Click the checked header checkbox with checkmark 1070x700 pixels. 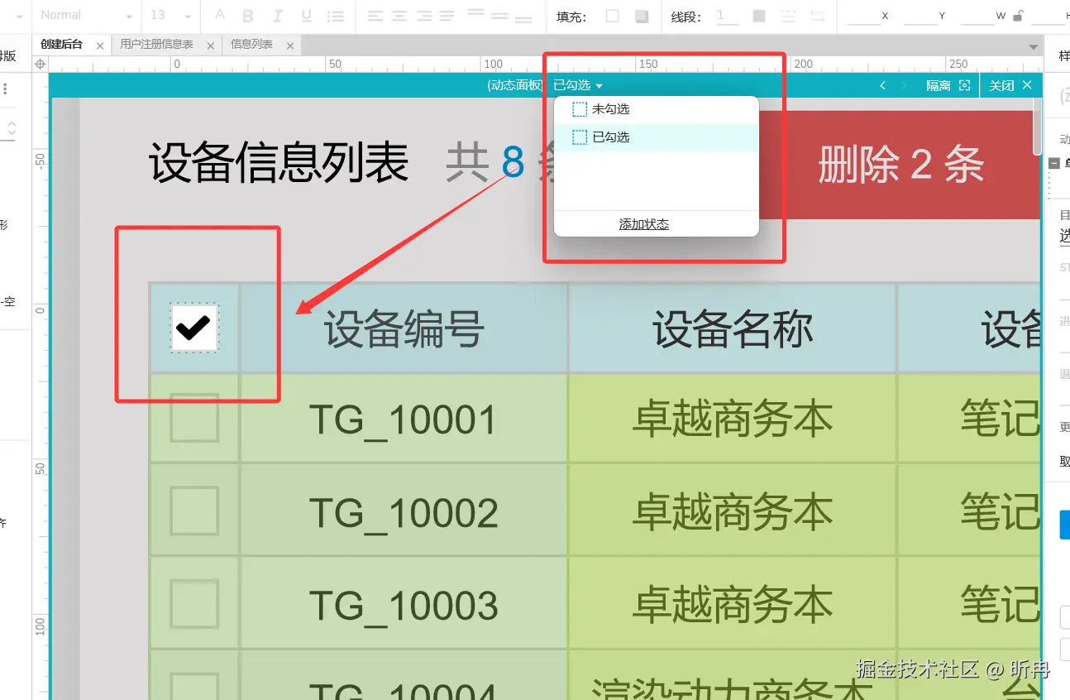[x=194, y=328]
